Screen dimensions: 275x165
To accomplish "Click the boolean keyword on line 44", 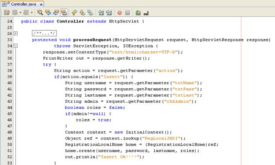I will tap(74, 108).
